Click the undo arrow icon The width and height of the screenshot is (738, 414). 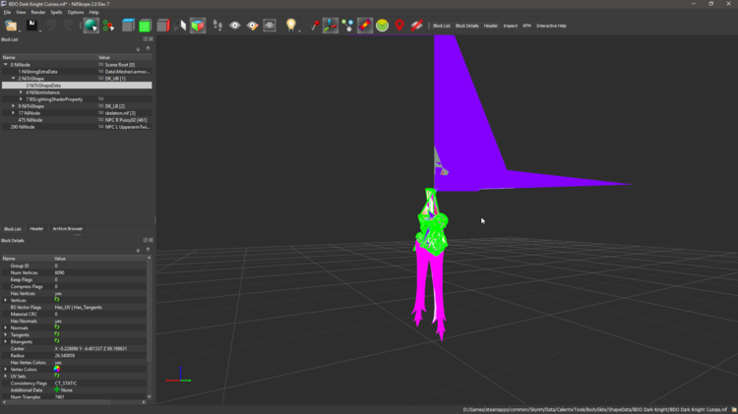51,26
